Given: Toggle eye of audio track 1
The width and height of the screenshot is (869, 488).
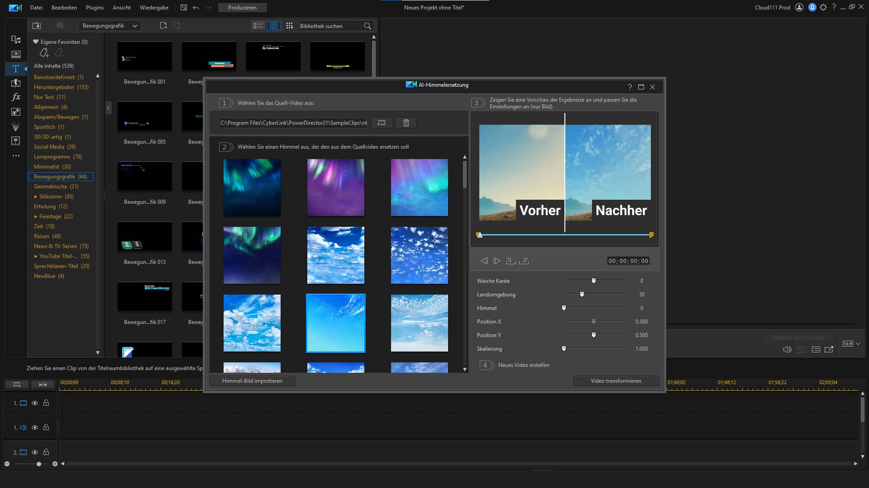Looking at the screenshot, I should (x=35, y=427).
